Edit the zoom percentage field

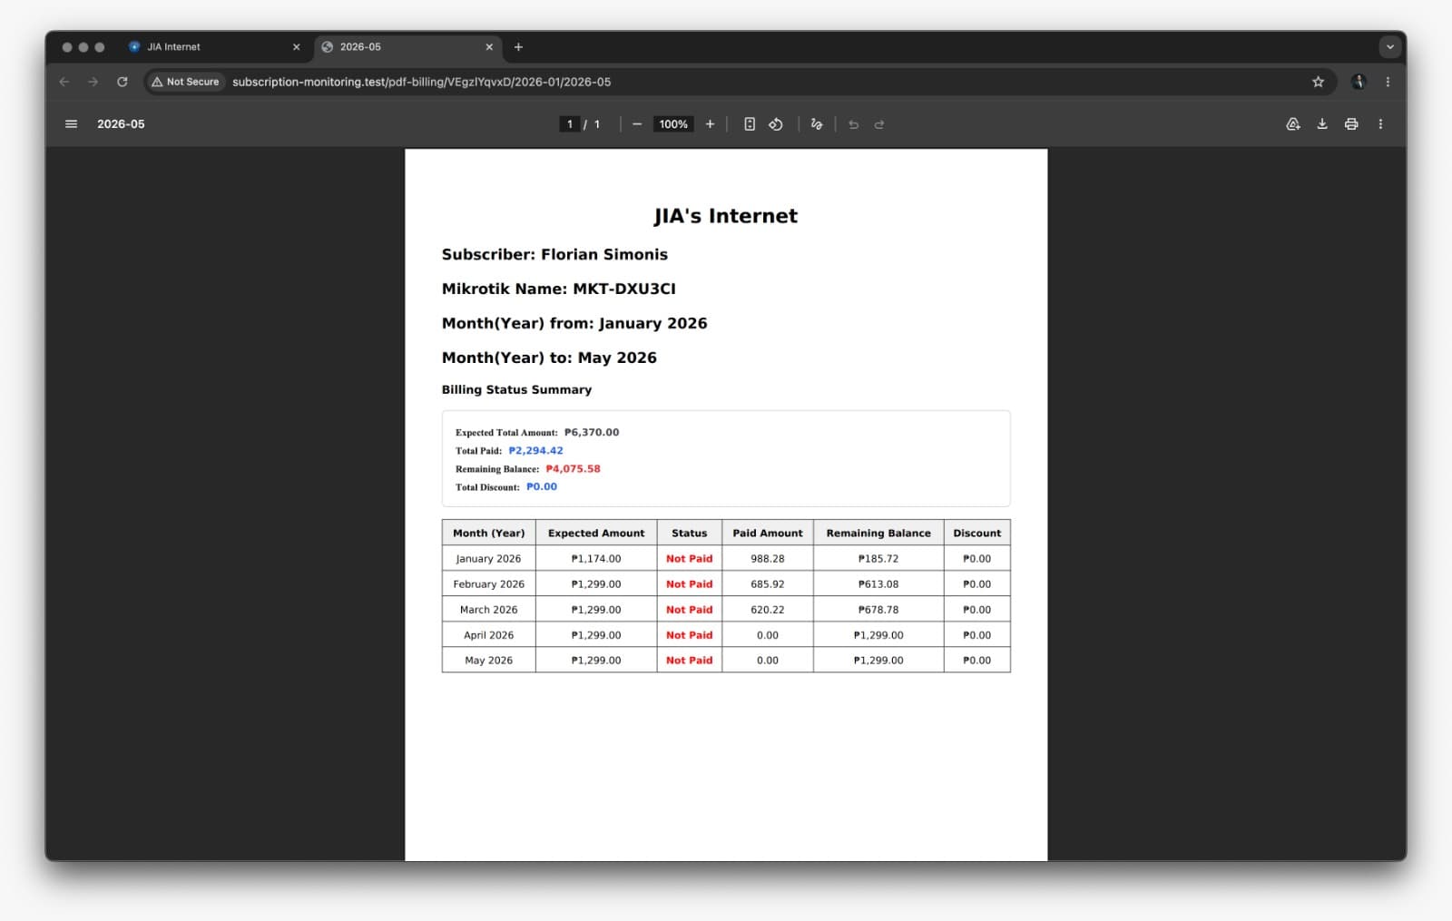click(x=673, y=124)
